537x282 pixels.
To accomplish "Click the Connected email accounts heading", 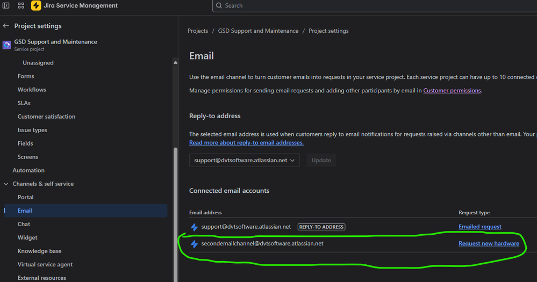I will point(229,191).
